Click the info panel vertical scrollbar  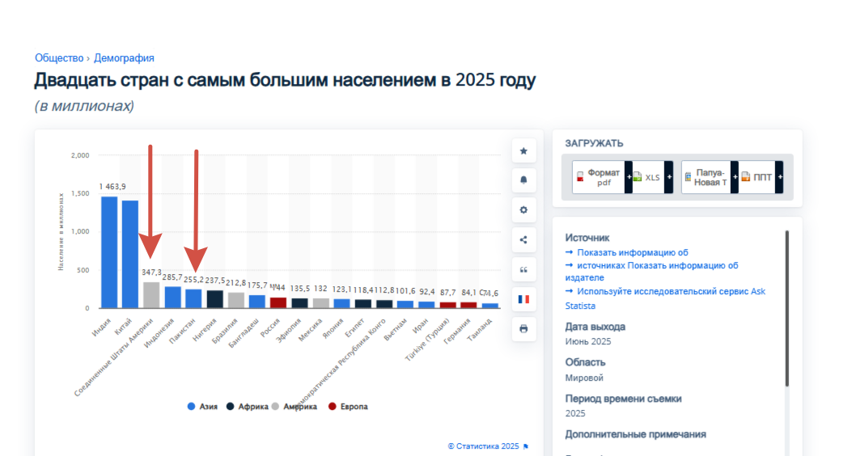click(x=786, y=307)
